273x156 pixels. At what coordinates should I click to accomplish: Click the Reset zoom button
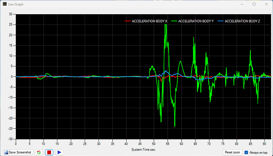point(232,152)
